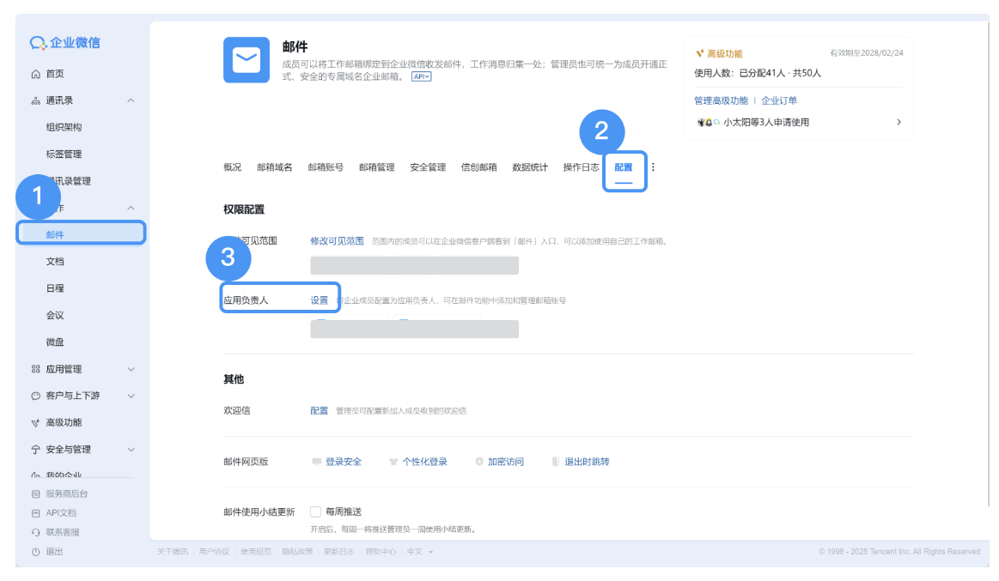Click the 登录安全 icon under 邮件网页版
999x581 pixels.
tap(315, 461)
